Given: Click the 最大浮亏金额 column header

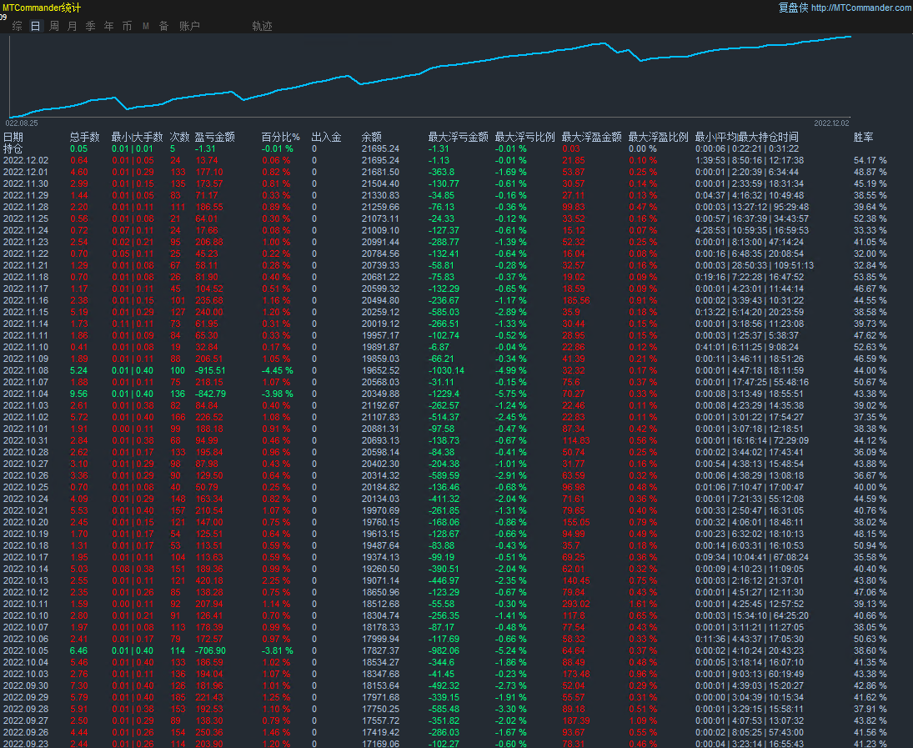Looking at the screenshot, I should pyautogui.click(x=459, y=137).
